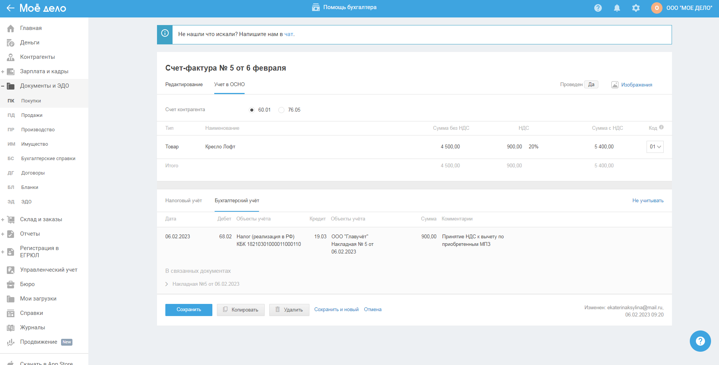
Task: Expand linked Накладная №5 от 06.02.2023
Action: [167, 284]
